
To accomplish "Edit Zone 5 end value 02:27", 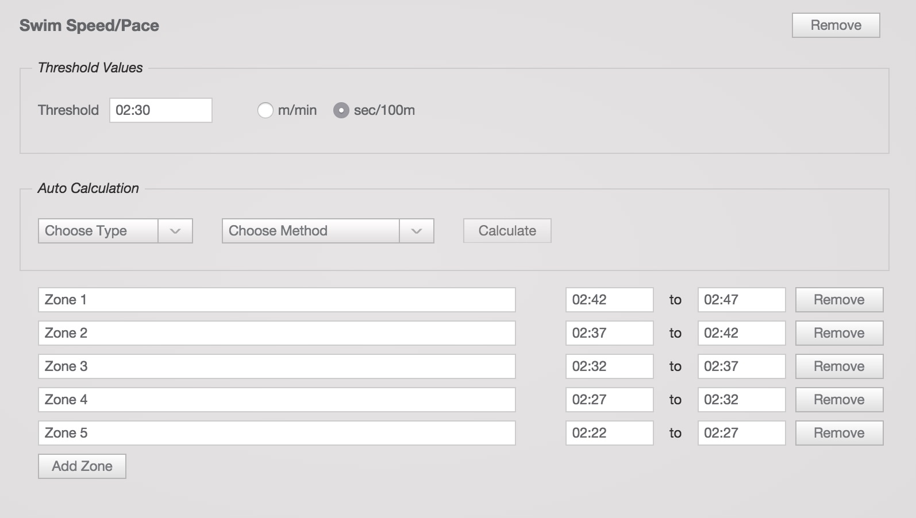I will point(742,433).
